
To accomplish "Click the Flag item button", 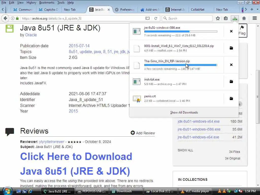I will point(242,30).
